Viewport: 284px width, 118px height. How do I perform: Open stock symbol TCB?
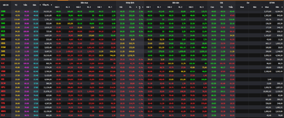3,67
